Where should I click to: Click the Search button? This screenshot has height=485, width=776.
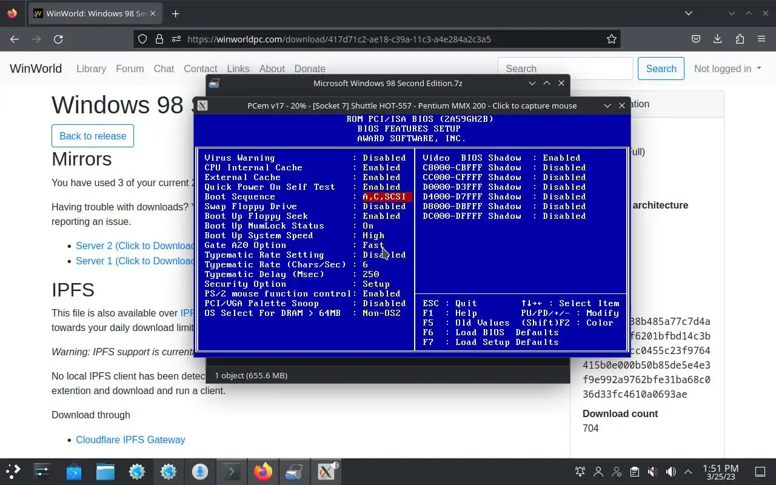[661, 69]
